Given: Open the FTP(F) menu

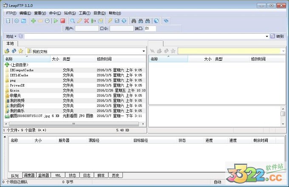Looking at the screenshot, I should pos(11,13).
